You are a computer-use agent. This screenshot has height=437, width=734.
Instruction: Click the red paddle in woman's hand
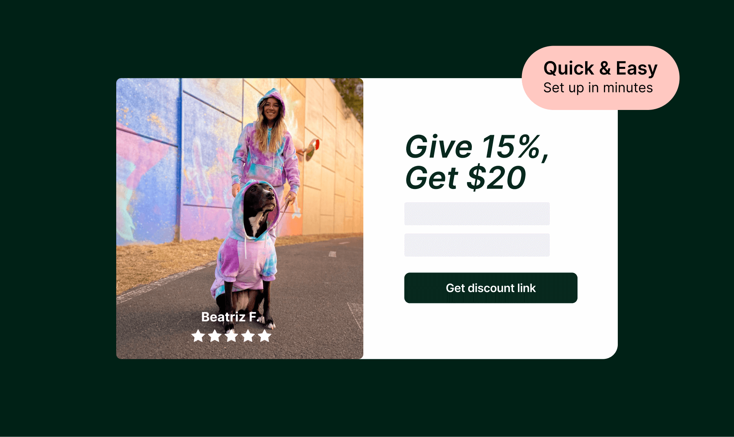tap(313, 149)
